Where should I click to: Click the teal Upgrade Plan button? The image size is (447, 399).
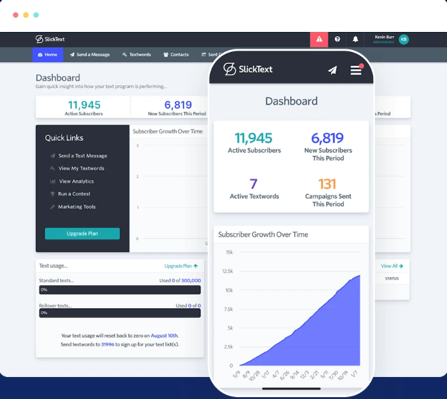click(x=82, y=233)
